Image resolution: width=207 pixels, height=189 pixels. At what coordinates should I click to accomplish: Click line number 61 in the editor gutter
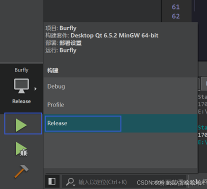(176, 7)
